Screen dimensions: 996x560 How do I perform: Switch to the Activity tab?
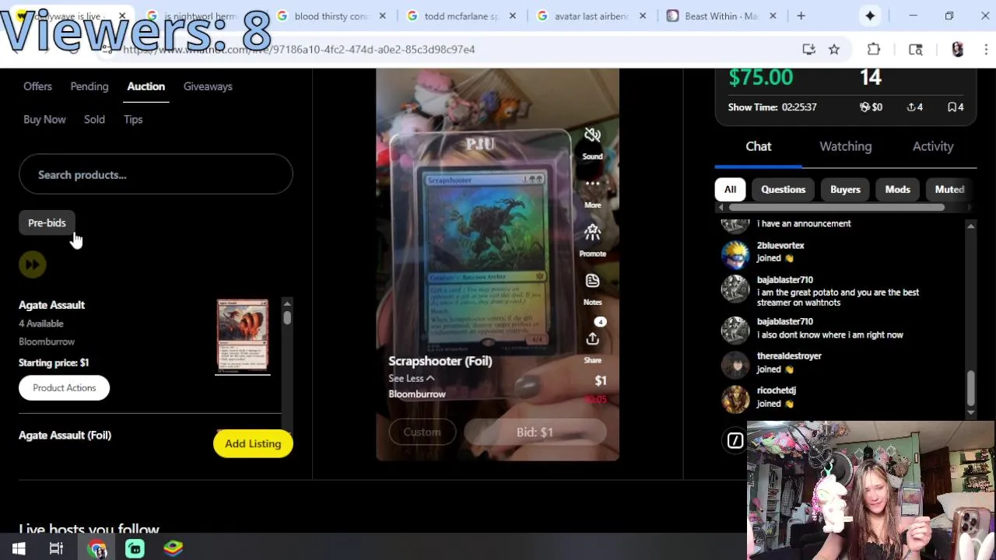click(932, 146)
